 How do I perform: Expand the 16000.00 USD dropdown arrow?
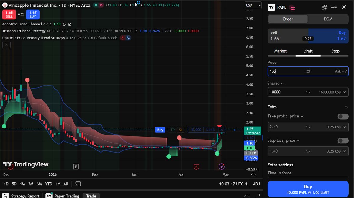pyautogui.click(x=344, y=92)
